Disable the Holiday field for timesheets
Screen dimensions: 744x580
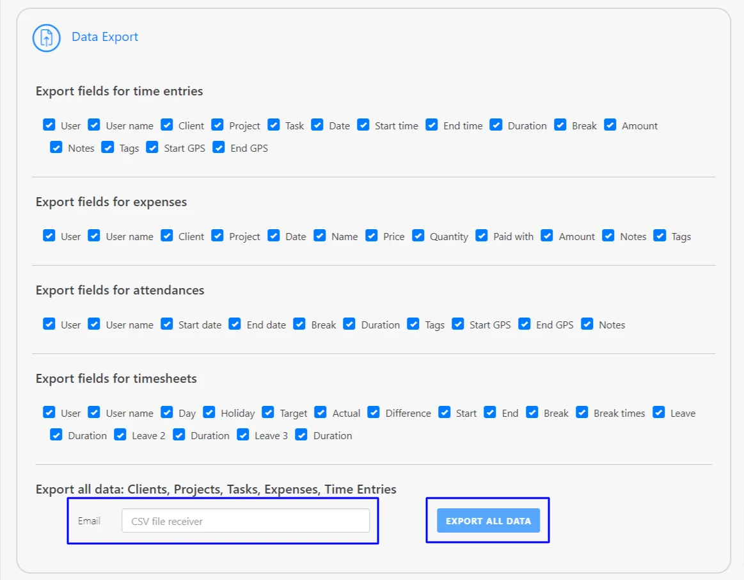click(x=209, y=412)
